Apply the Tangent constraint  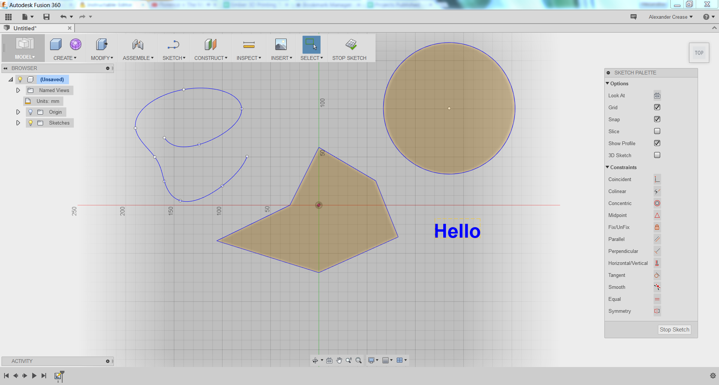click(657, 275)
